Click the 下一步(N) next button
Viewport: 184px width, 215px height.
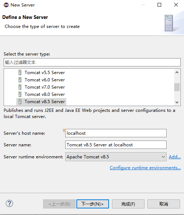point(93,204)
